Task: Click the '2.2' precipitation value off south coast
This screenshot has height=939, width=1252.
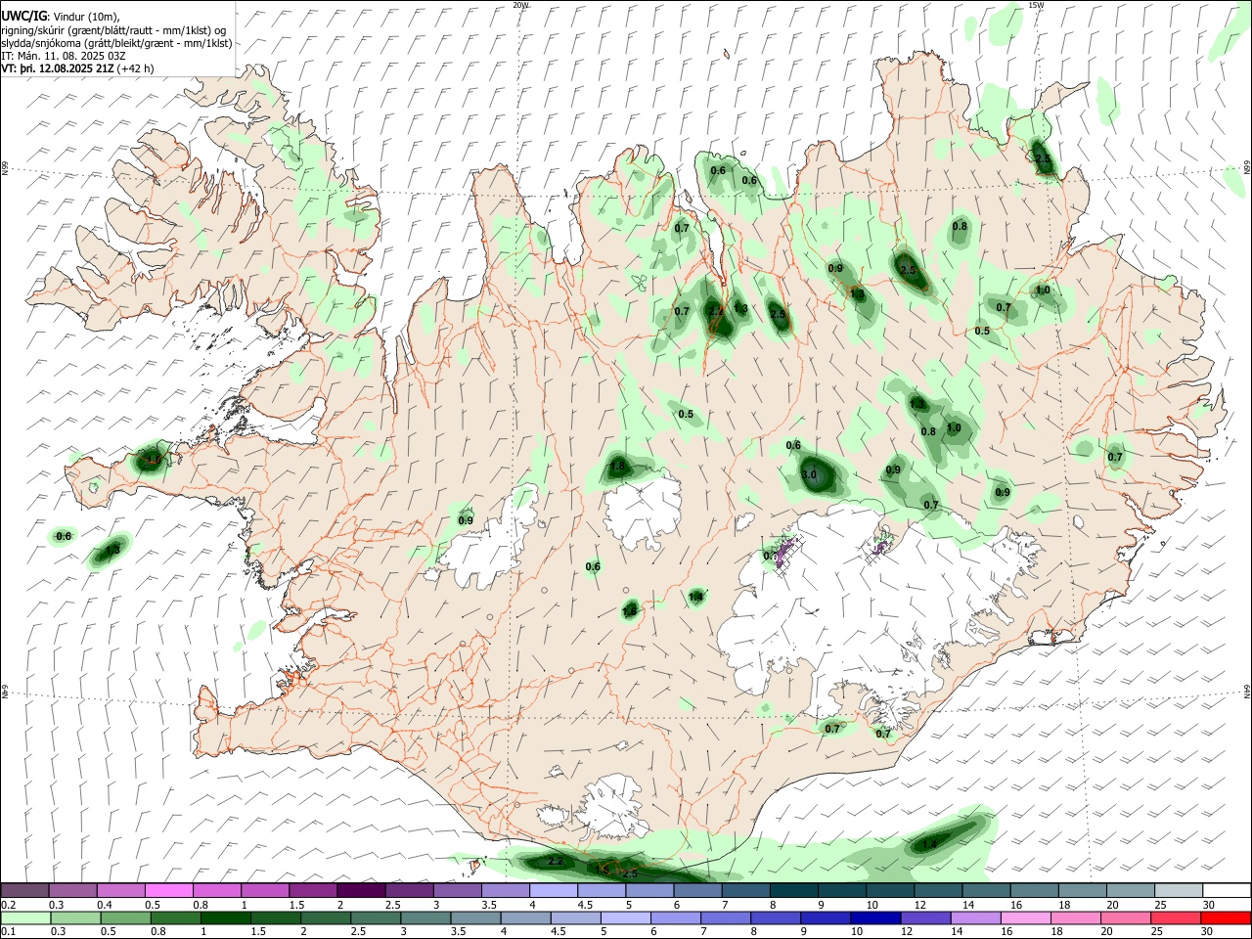Action: pyautogui.click(x=556, y=861)
